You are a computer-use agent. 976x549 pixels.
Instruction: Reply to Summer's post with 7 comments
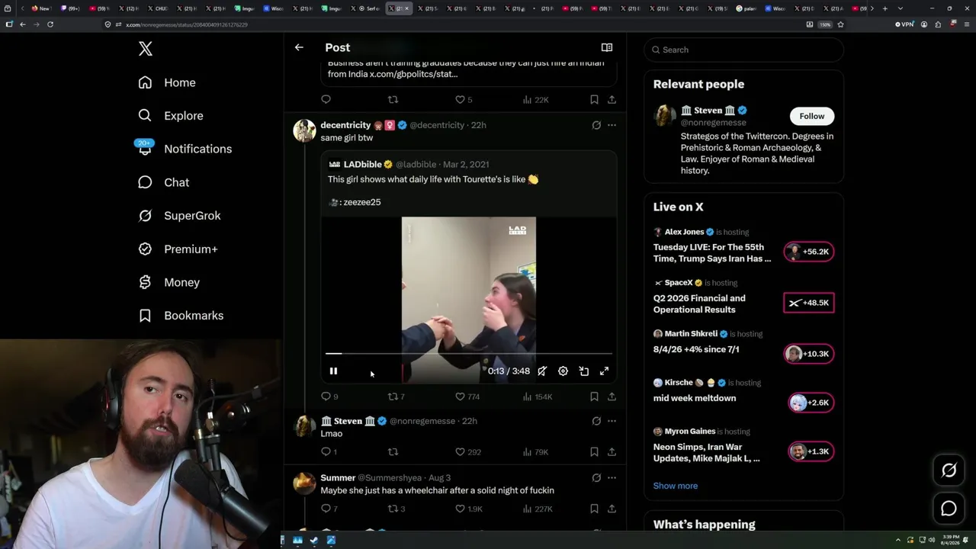[x=329, y=509]
